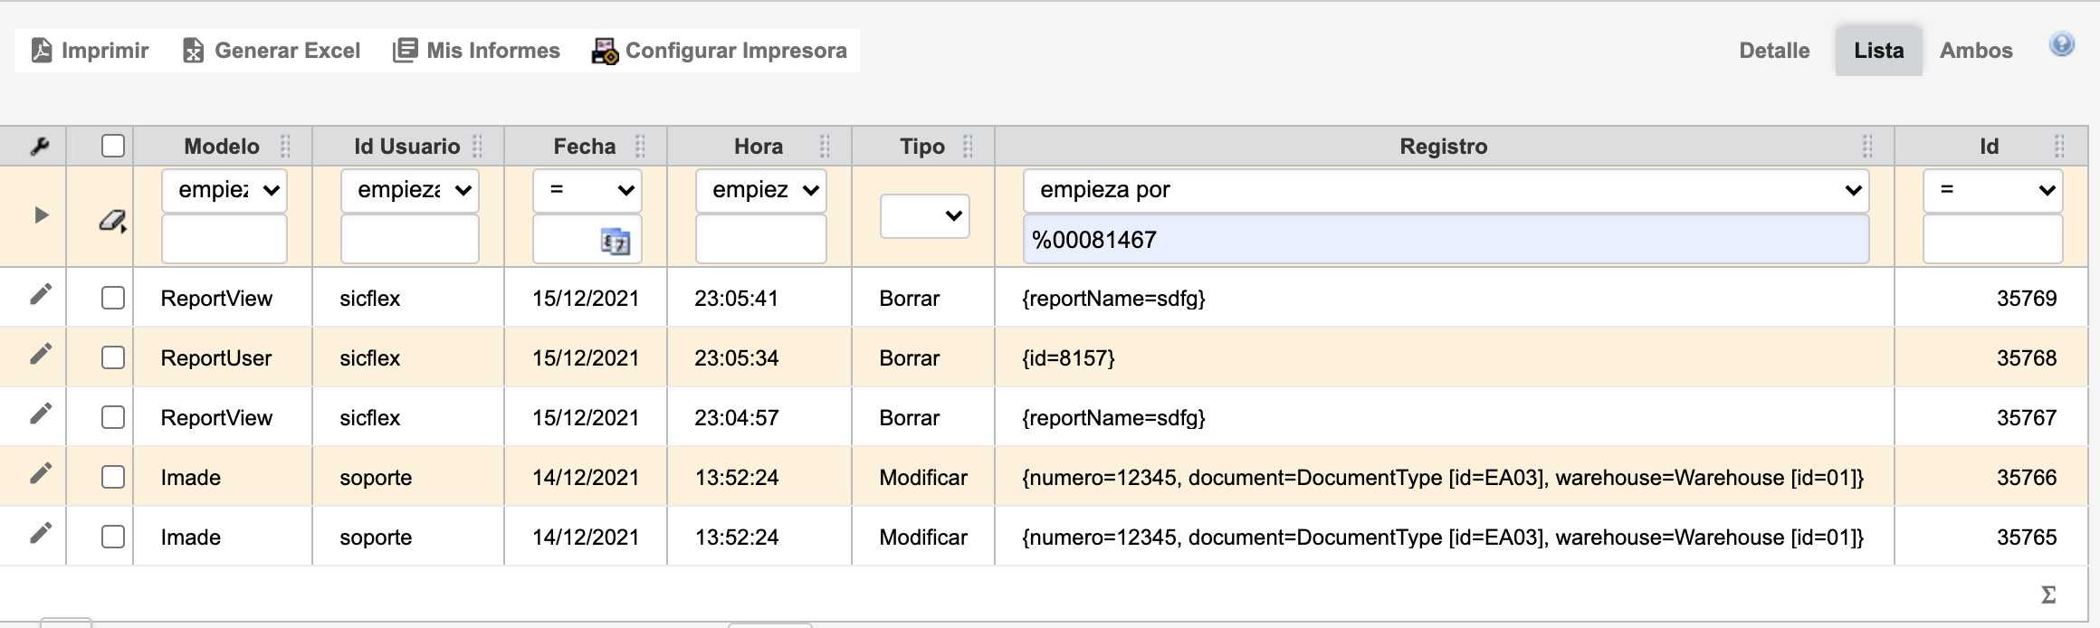The height and width of the screenshot is (628, 2100).
Task: Switch to the Ambos view tab
Action: point(1975,51)
